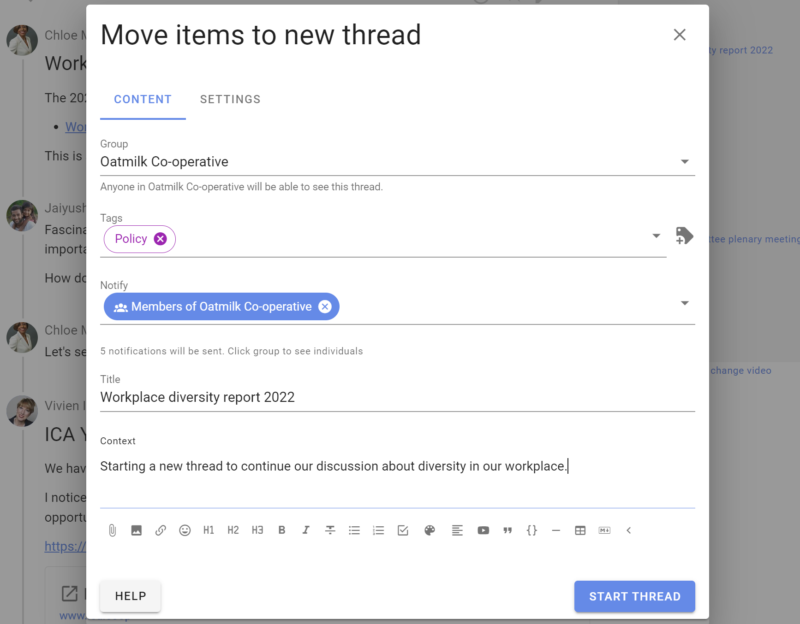Open the text color palette
Screen dimensions: 800x624
coord(430,530)
